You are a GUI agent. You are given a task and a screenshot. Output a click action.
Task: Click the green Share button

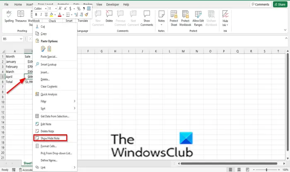point(280,5)
